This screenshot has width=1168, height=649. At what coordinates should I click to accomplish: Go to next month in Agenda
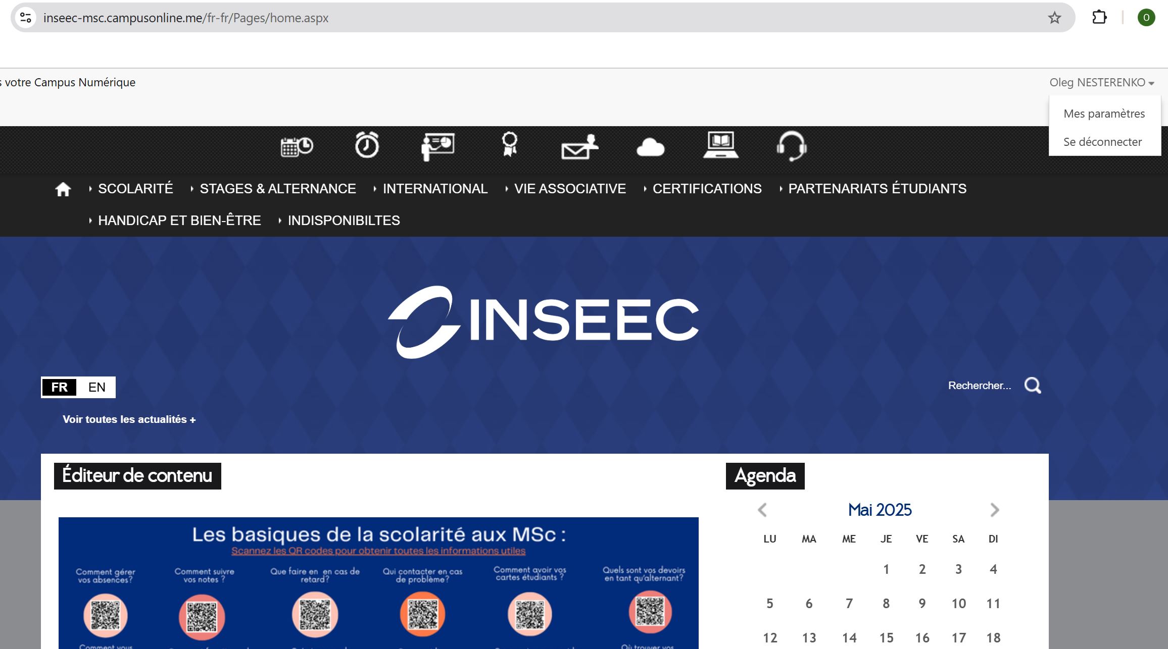click(995, 510)
